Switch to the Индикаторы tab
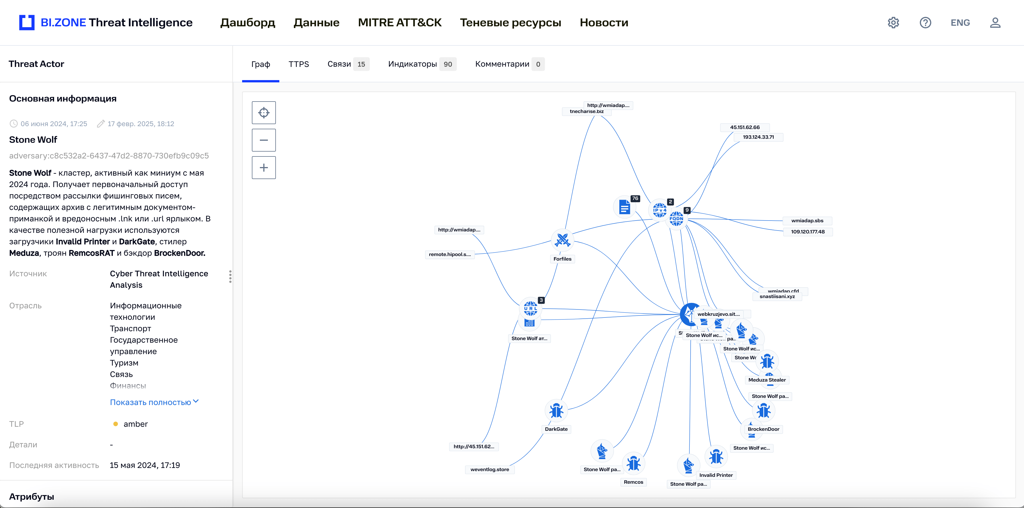1024x508 pixels. coord(412,64)
